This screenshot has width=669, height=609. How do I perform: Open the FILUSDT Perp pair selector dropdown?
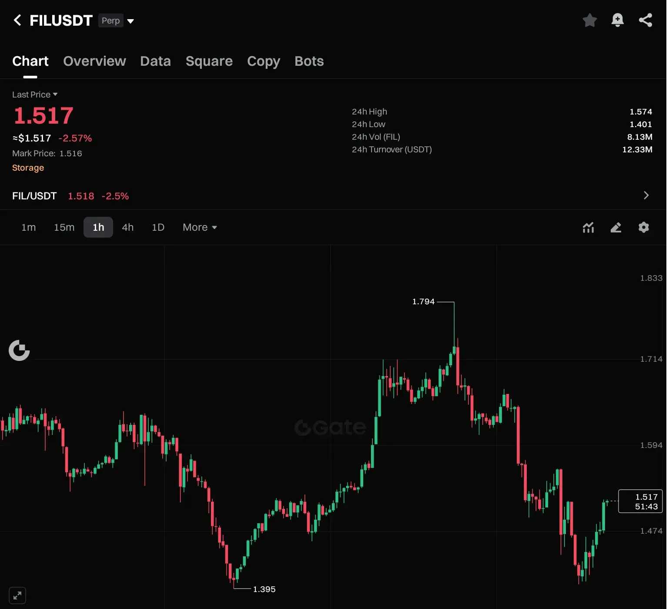130,21
